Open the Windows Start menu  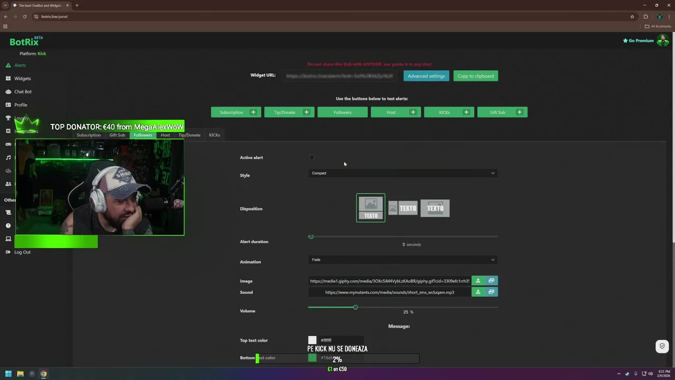[8, 374]
